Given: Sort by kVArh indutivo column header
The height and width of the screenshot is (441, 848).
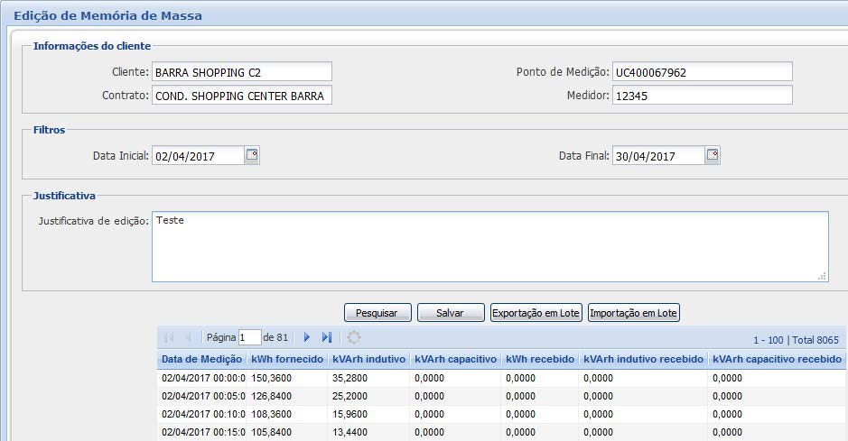Looking at the screenshot, I should point(368,359).
